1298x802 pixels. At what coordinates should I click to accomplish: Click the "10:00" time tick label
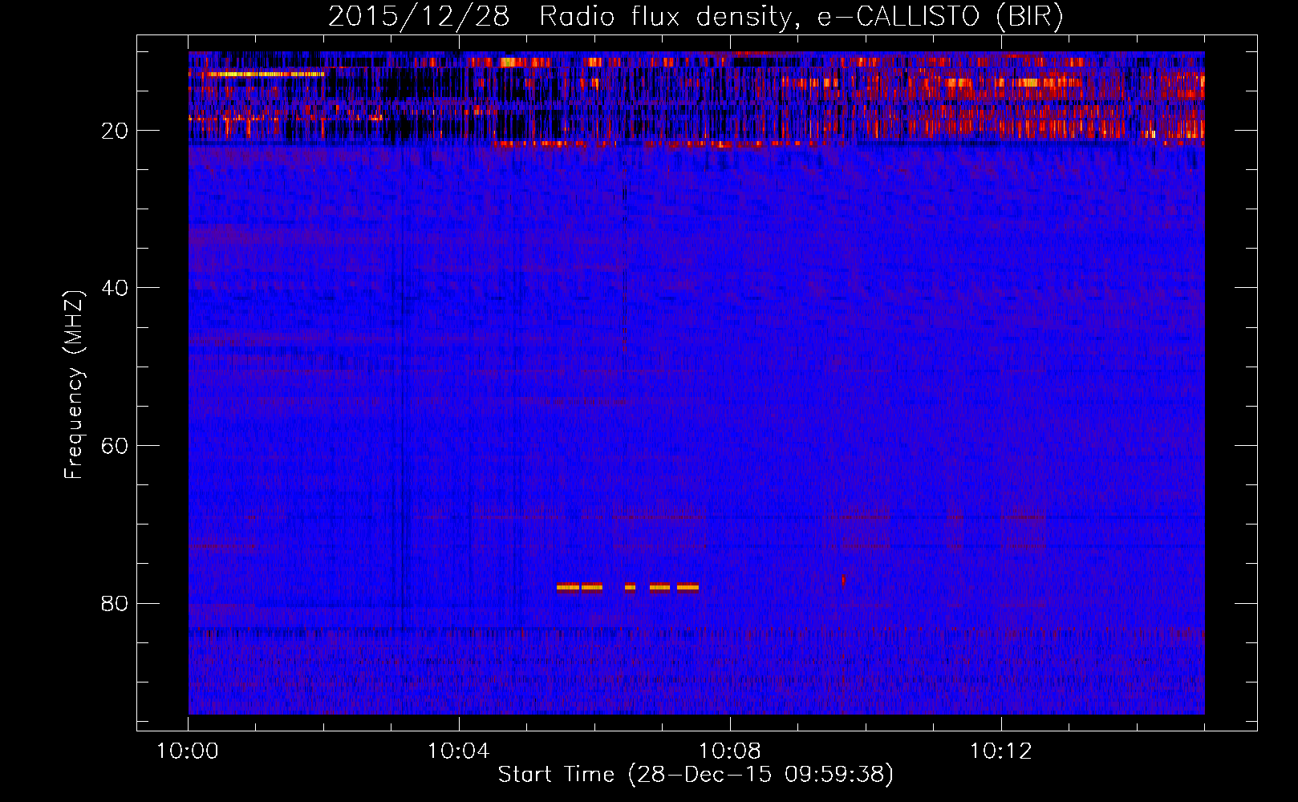[188, 751]
